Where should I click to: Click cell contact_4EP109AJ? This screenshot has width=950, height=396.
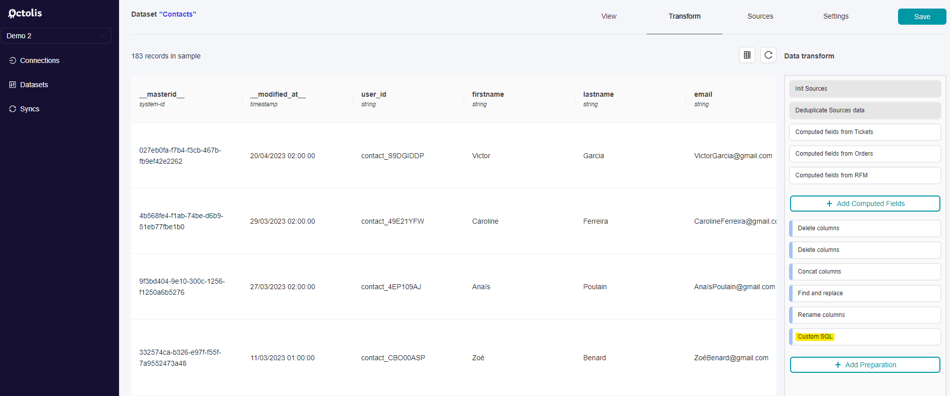391,287
